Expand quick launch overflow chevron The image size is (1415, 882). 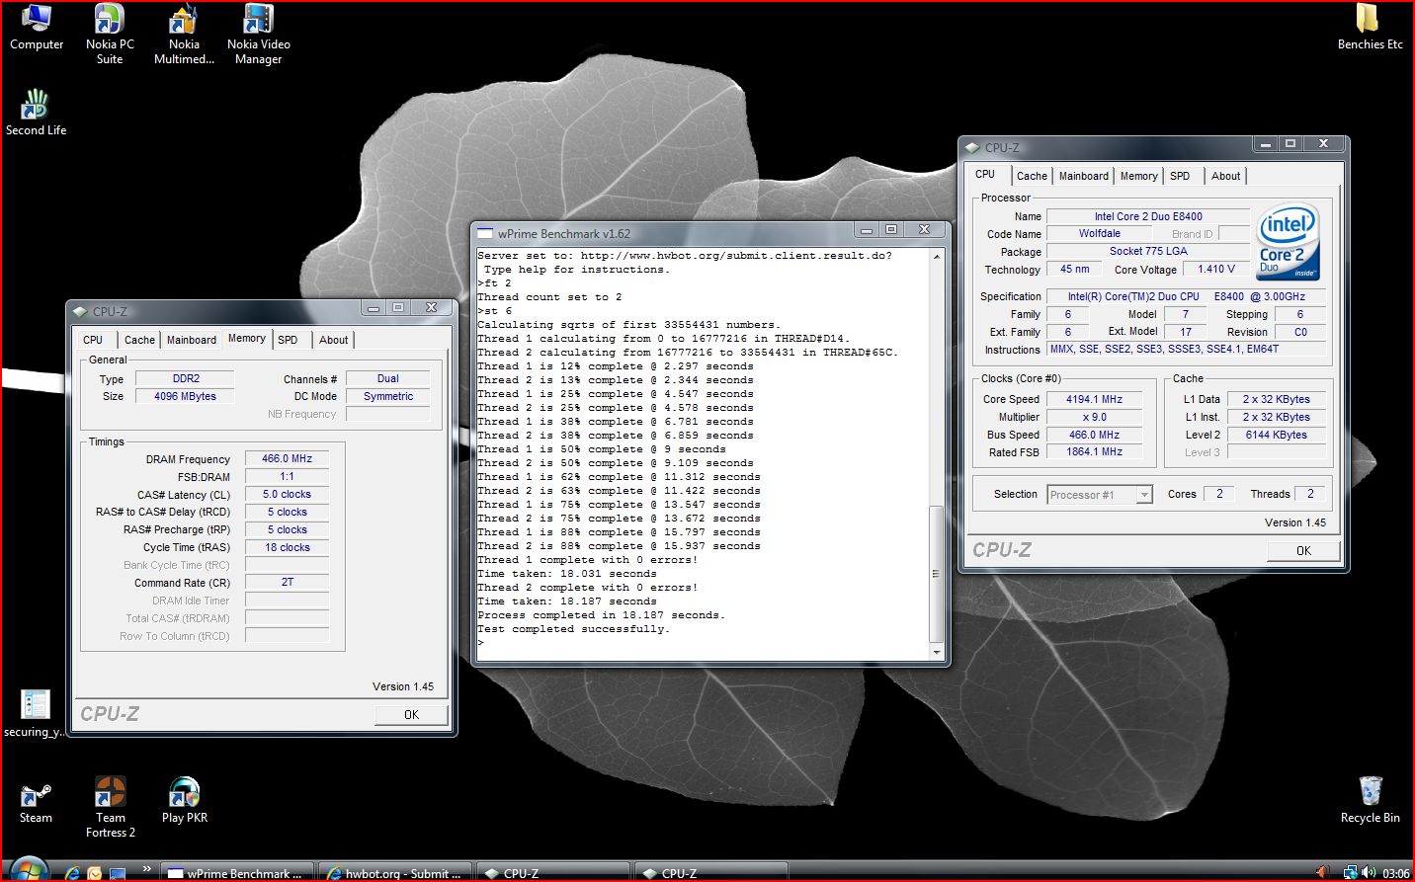click(146, 869)
